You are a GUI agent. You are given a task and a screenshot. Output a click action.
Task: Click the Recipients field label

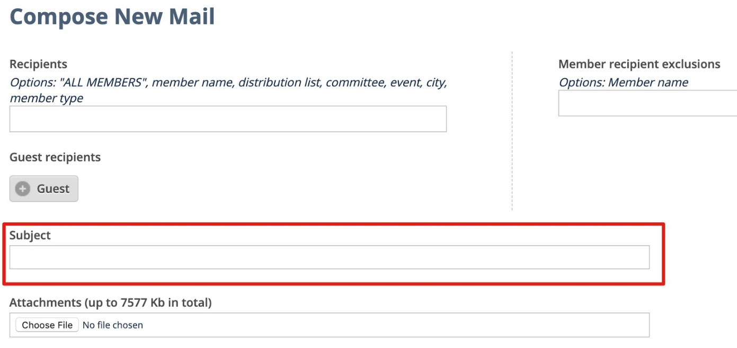pyautogui.click(x=38, y=64)
